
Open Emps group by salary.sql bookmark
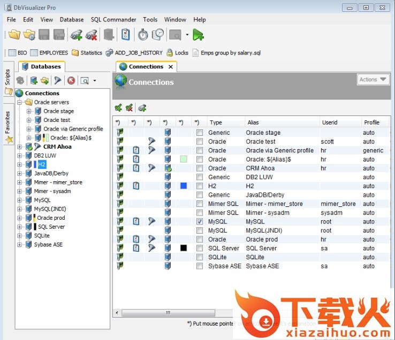pos(226,53)
